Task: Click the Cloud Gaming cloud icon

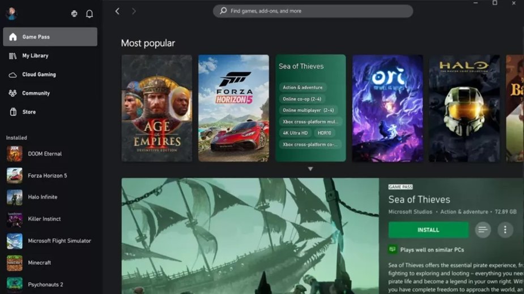Action: (x=12, y=75)
